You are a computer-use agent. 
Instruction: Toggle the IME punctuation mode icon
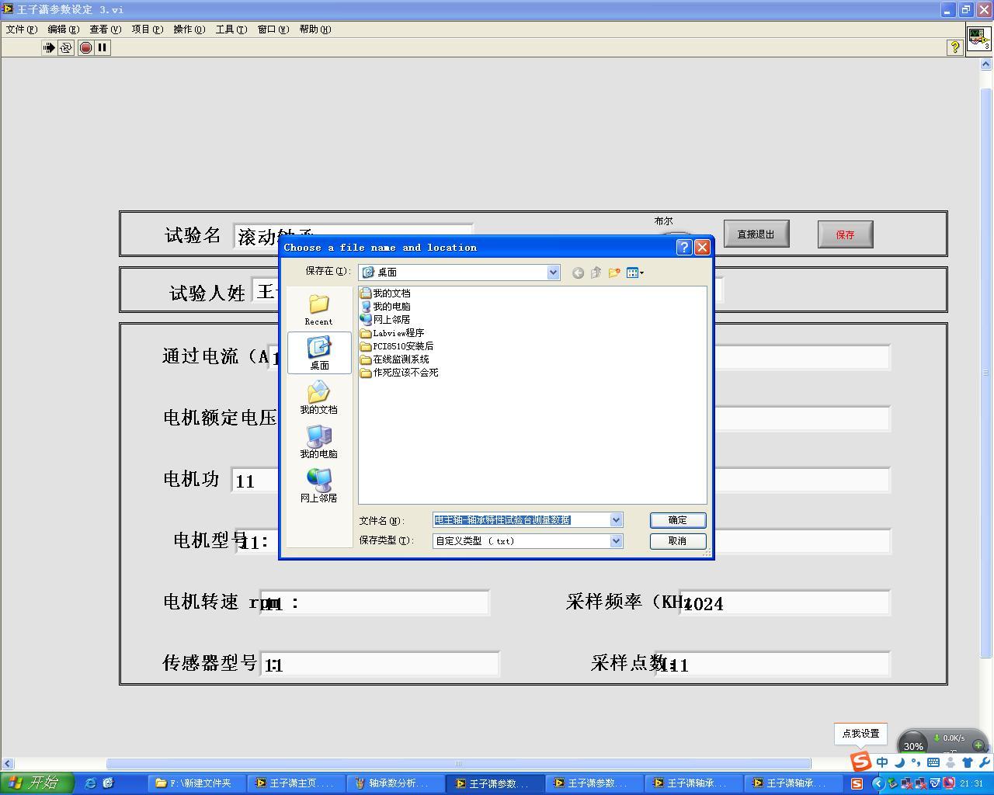[x=916, y=762]
